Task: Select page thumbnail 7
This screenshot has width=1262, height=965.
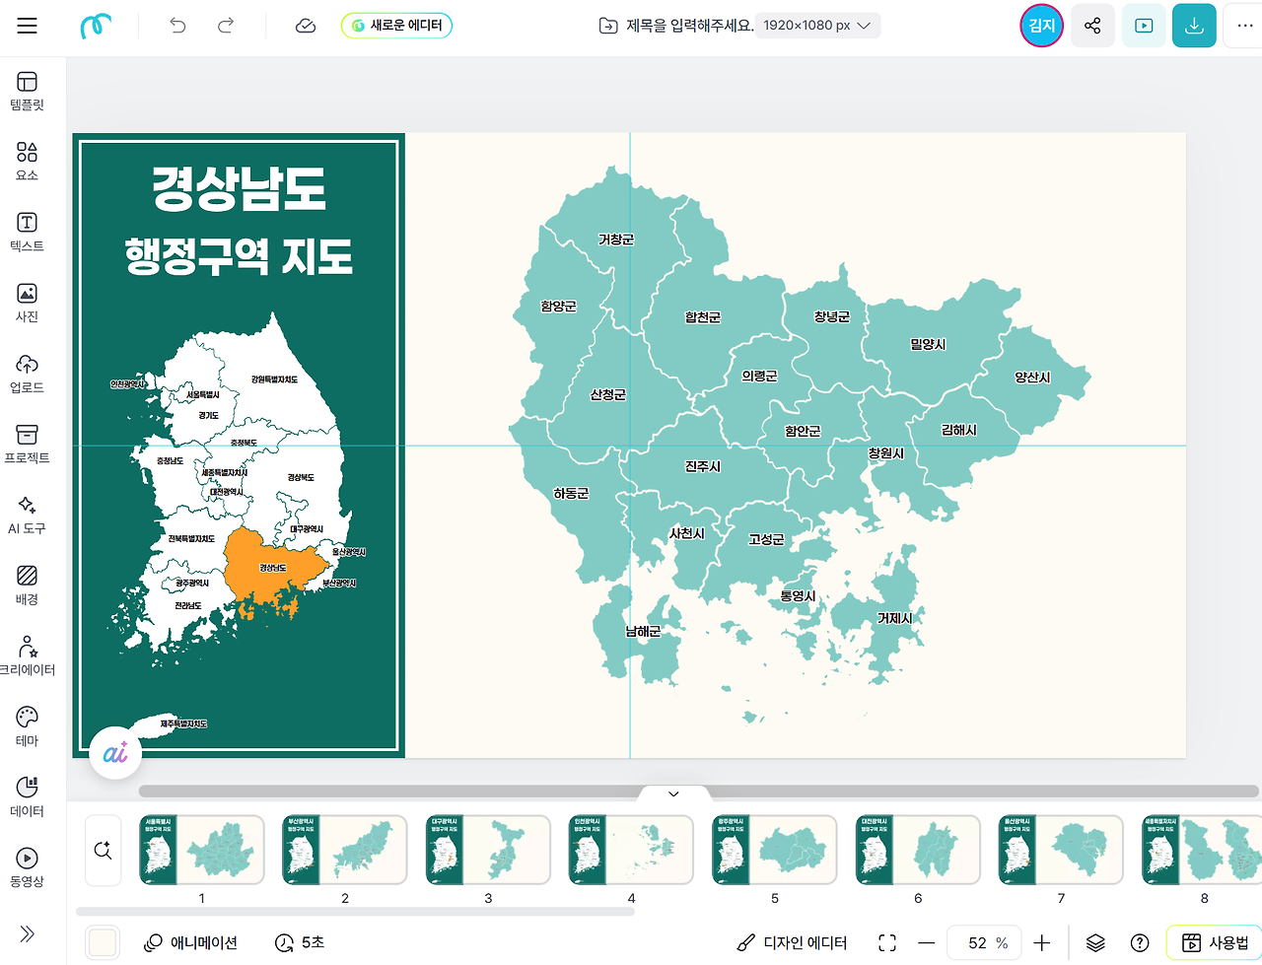Action: 1061,850
